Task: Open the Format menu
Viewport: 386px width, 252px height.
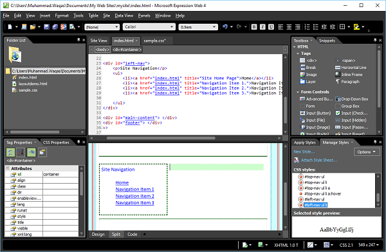Action: click(62, 15)
